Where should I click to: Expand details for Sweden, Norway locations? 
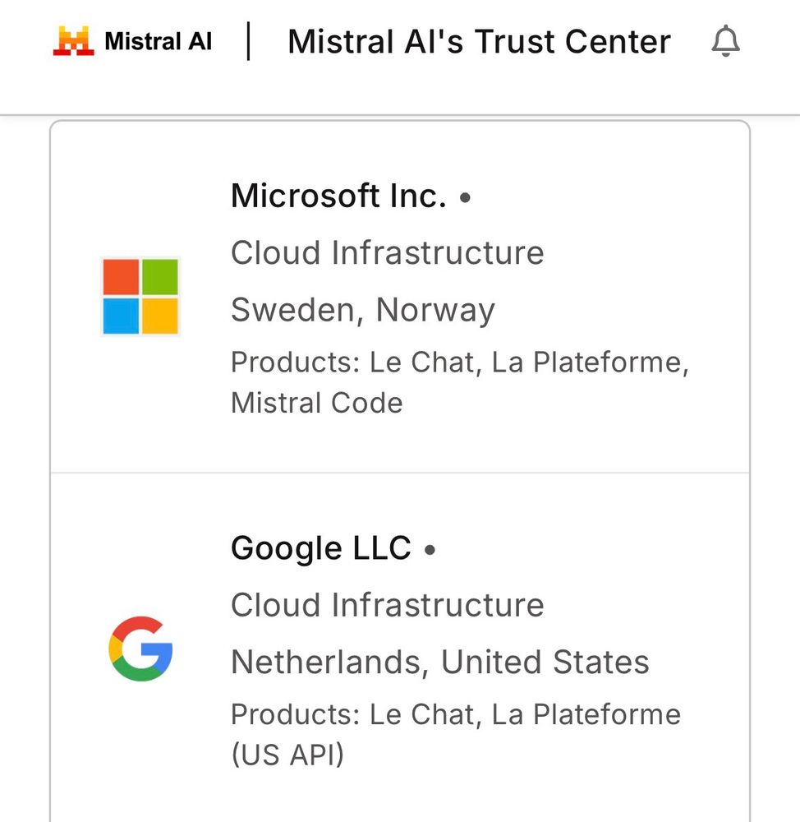pos(363,310)
